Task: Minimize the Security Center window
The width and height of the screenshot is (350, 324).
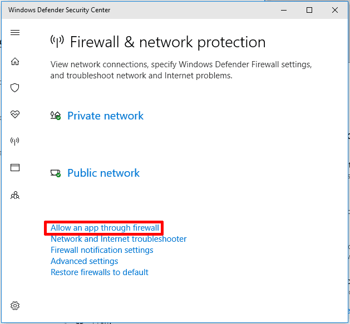Action: [x=284, y=10]
